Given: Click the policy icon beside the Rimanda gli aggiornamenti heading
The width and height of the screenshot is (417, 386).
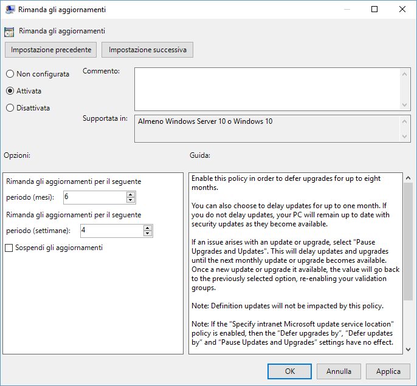Looking at the screenshot, I should (x=9, y=31).
